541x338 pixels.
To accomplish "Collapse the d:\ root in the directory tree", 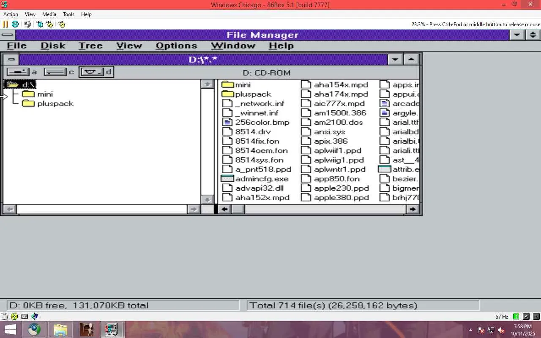I will [19, 84].
